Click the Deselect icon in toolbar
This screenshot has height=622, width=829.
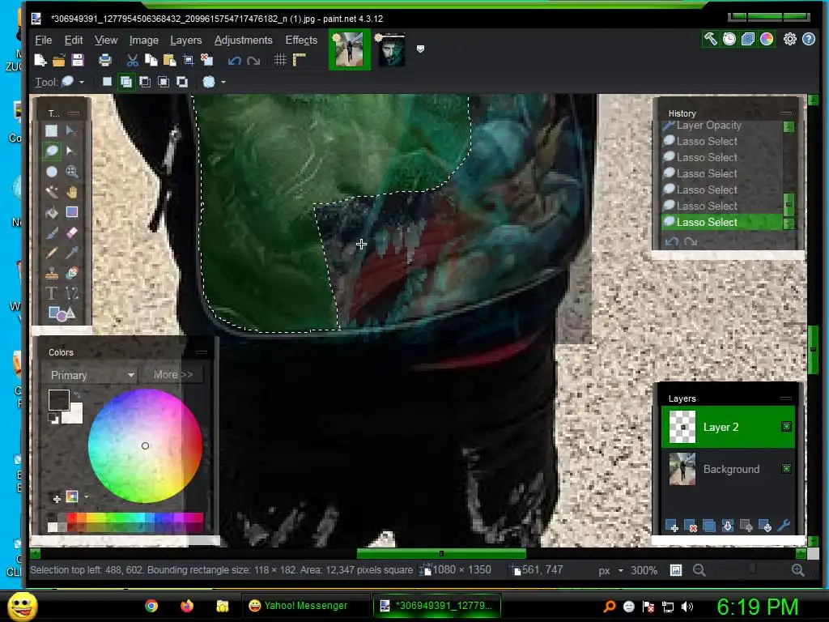(206, 60)
